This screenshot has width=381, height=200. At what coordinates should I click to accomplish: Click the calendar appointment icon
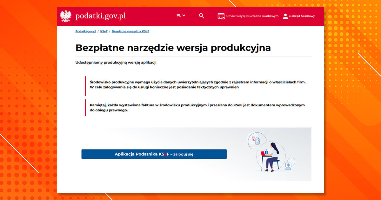point(221,16)
